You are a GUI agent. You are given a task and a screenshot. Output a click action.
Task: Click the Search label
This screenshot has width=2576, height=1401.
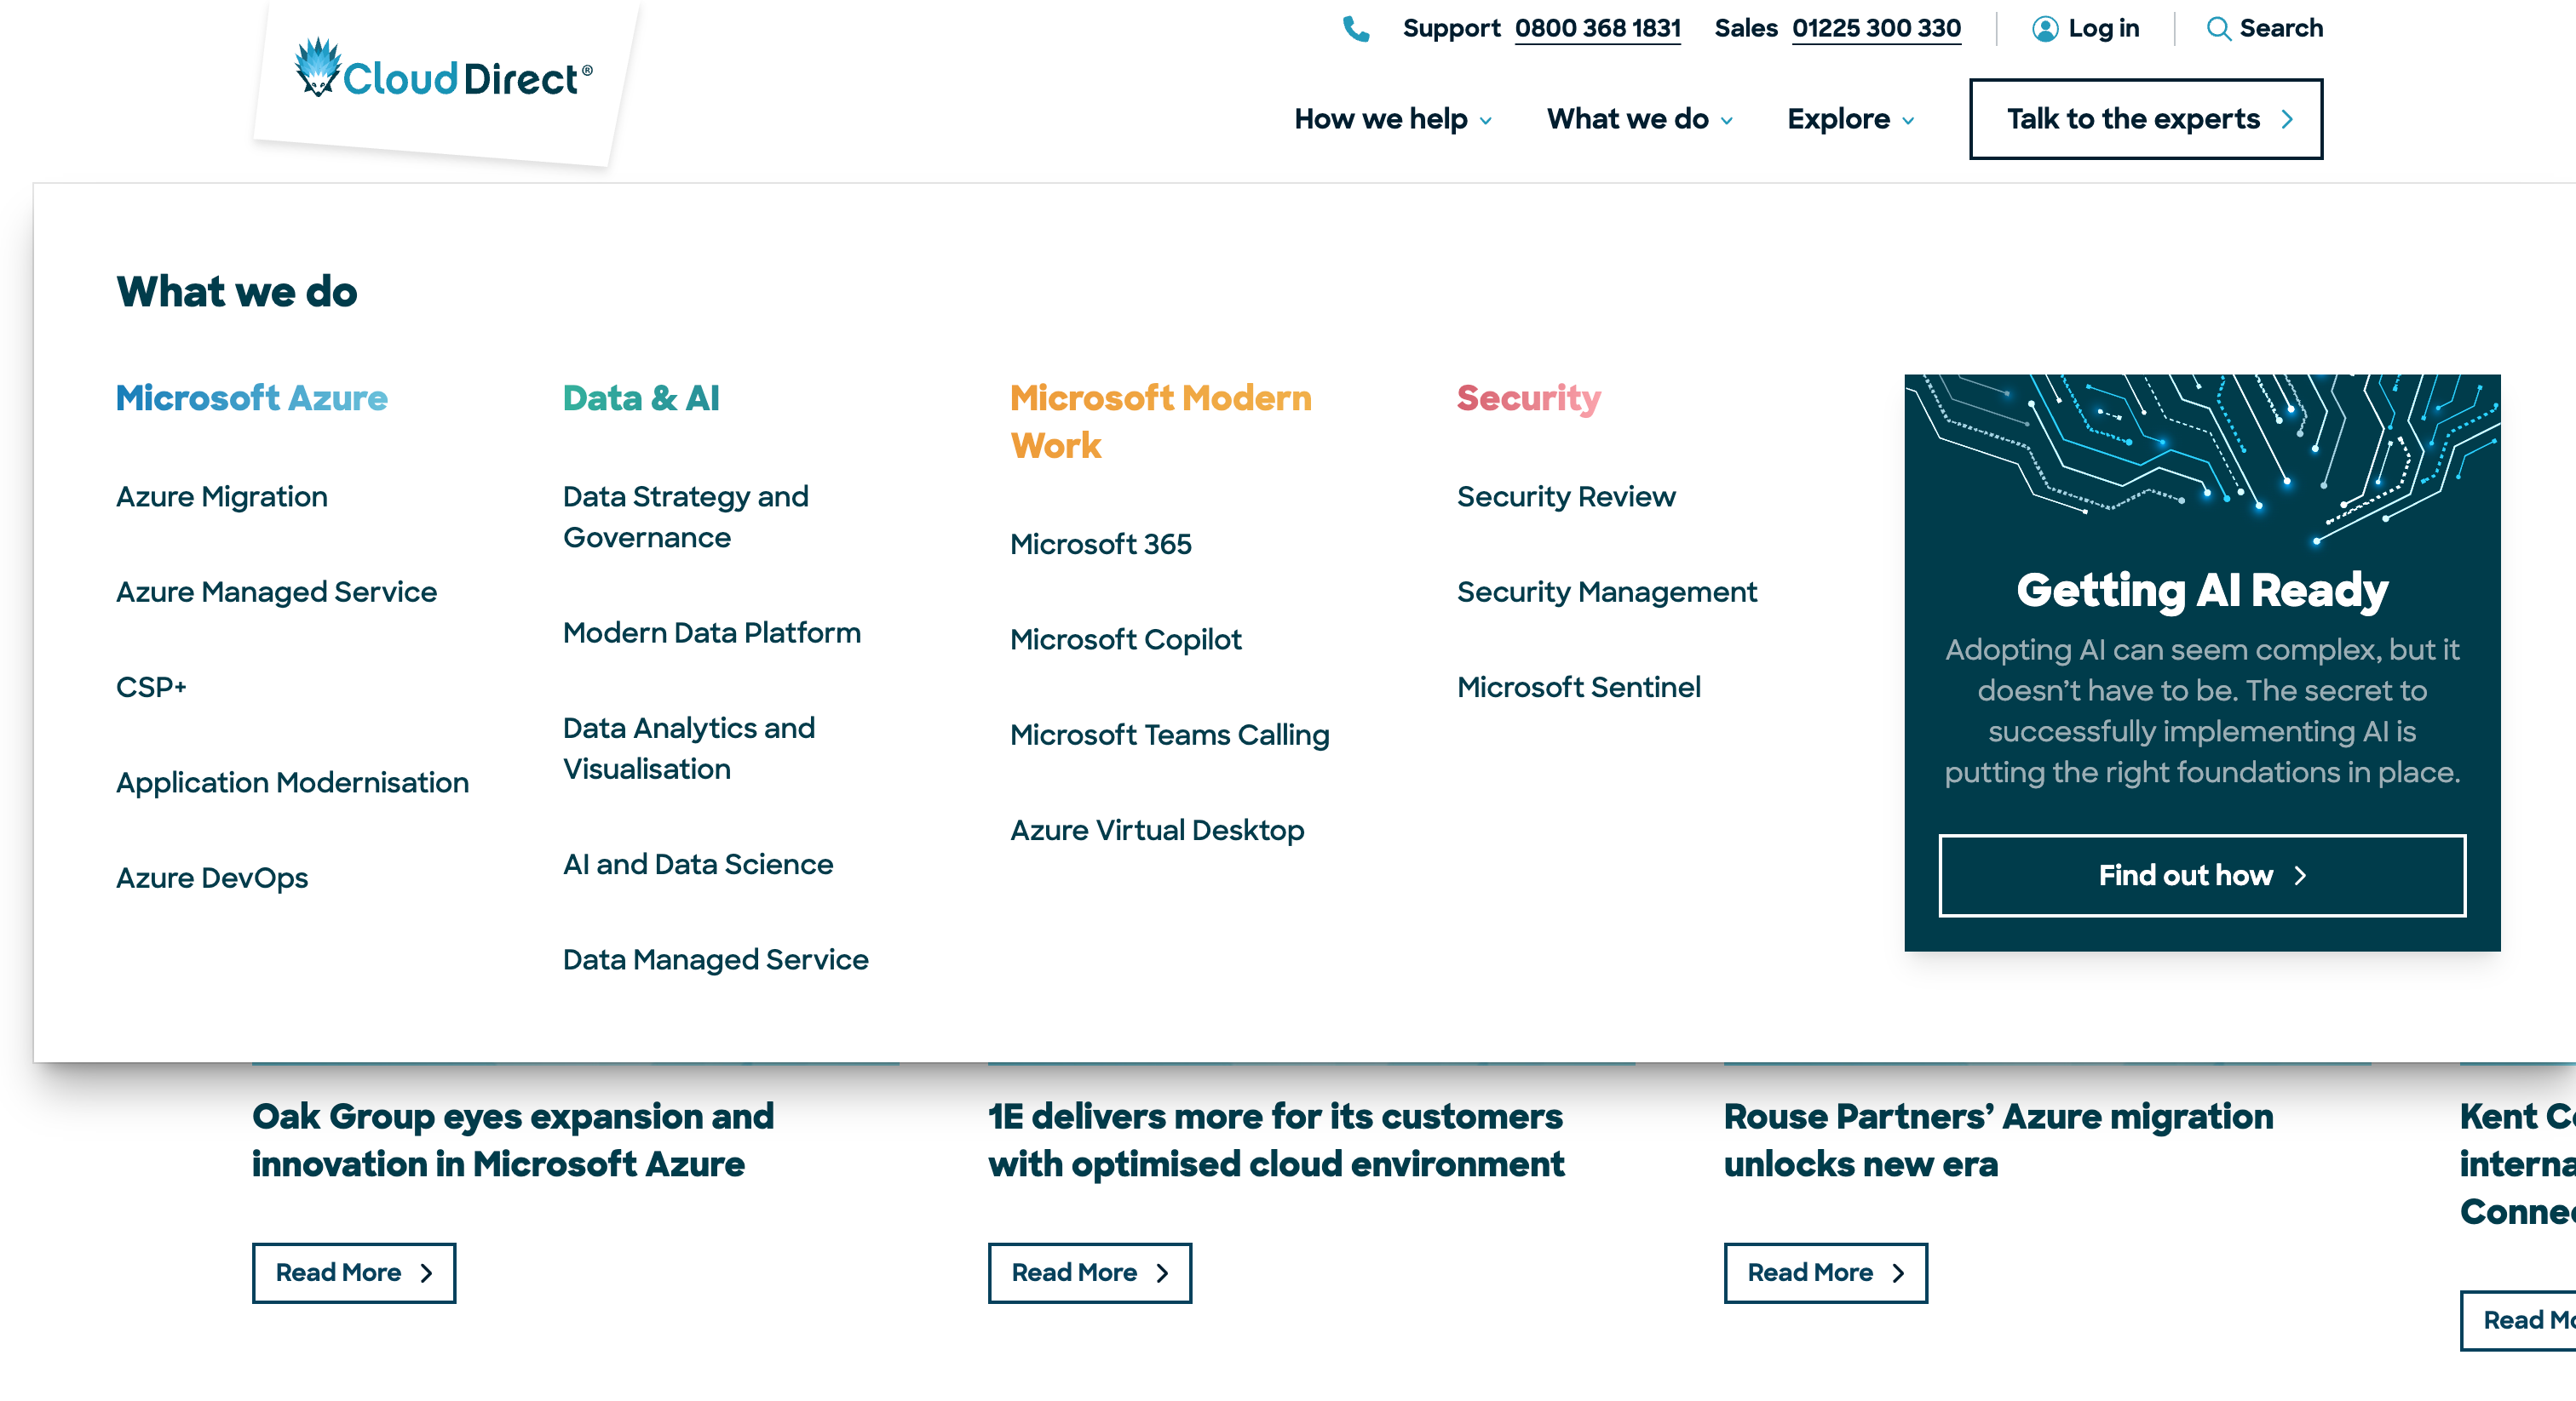(x=2281, y=29)
